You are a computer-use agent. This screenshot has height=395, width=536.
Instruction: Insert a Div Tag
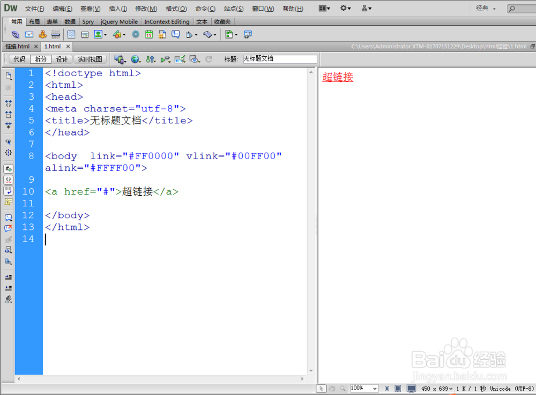point(85,34)
